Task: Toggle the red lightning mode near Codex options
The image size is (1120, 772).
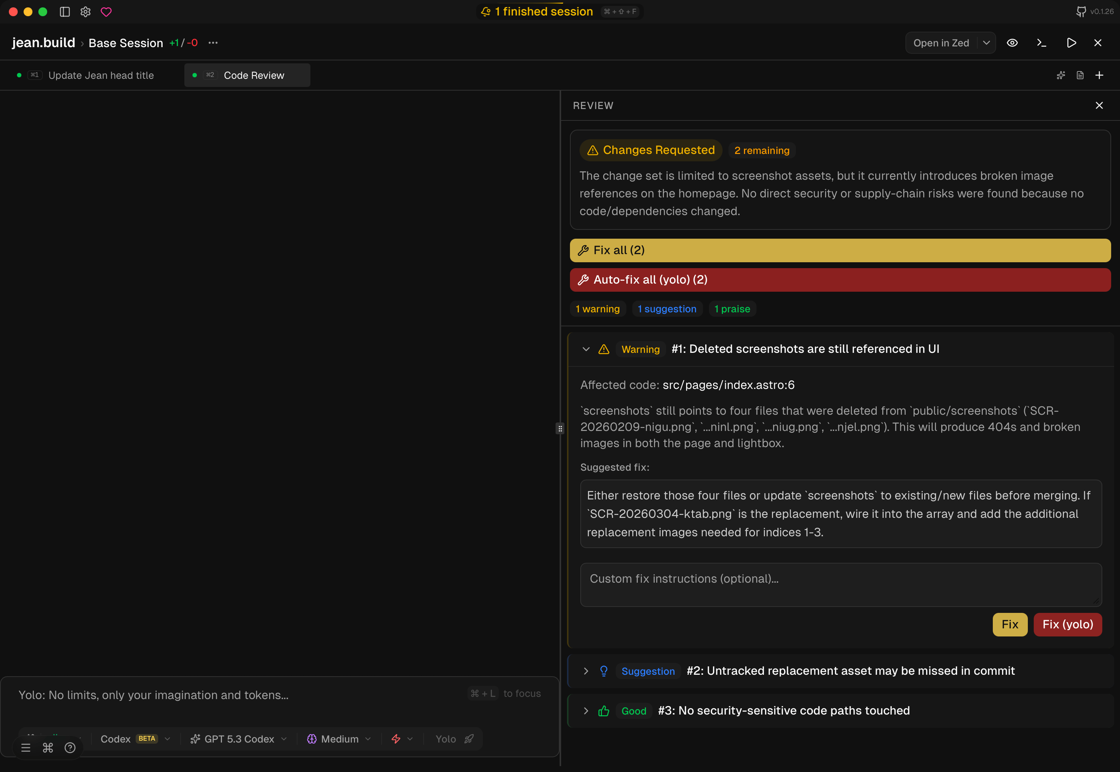Action: pos(396,738)
